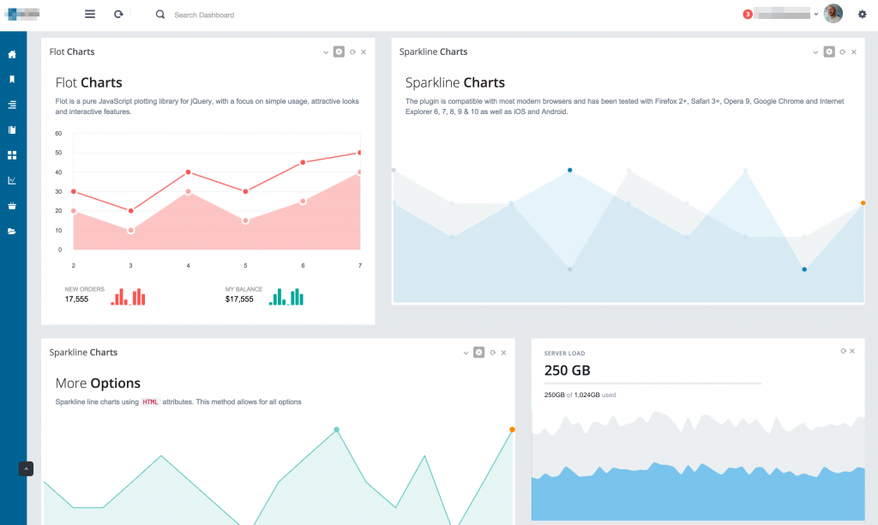This screenshot has height=525, width=878.
Task: Click the scroll-to-top arrow button
Action: [x=26, y=468]
